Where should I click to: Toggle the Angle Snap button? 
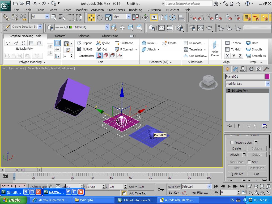click(201, 17)
